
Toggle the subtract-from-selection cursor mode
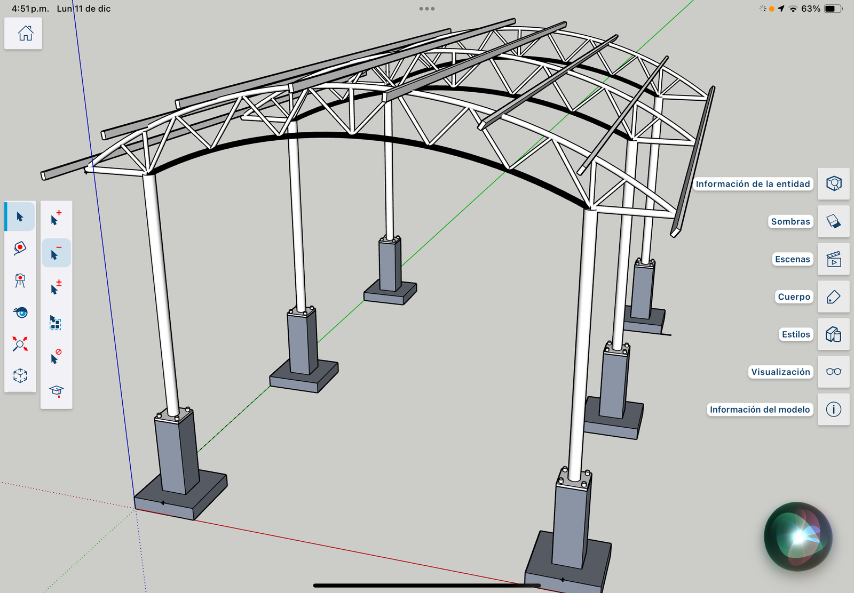56,253
